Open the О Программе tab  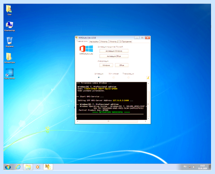[126, 42]
